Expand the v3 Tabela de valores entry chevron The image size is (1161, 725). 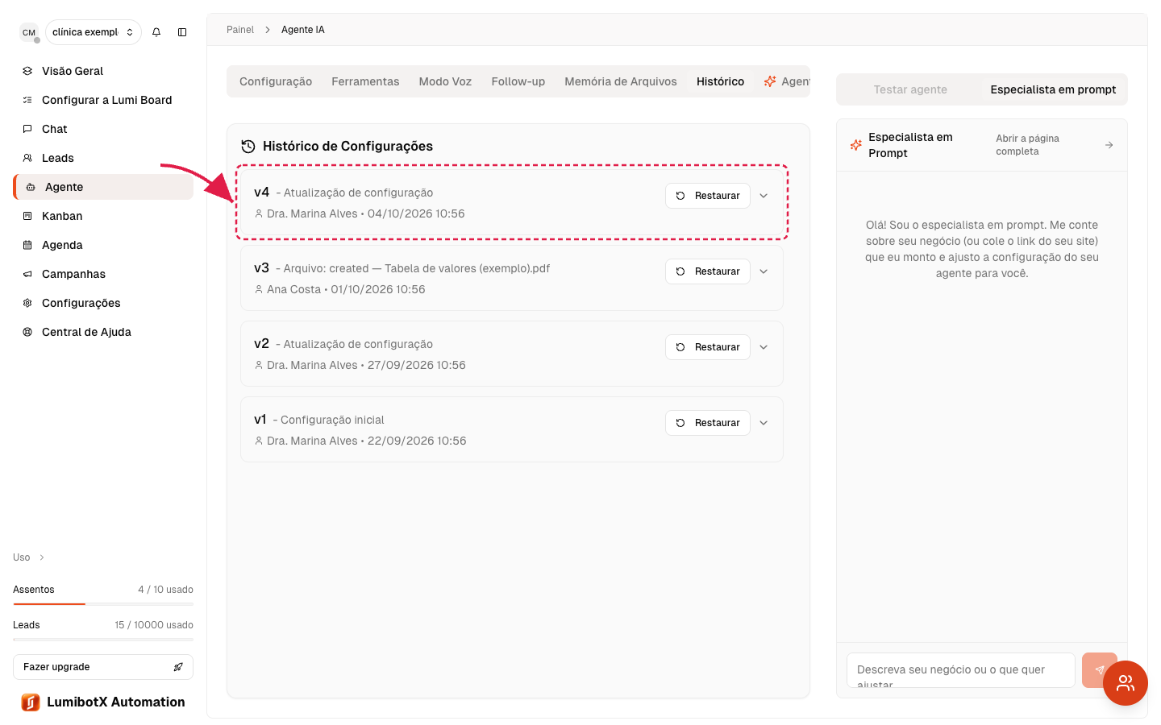tap(764, 271)
